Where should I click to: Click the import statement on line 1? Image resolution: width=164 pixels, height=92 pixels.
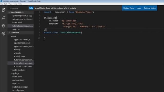tap(69, 12)
